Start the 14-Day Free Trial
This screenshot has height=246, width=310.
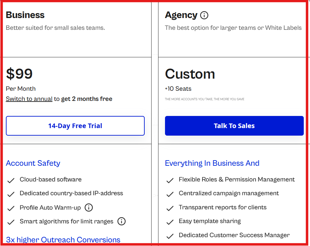click(x=75, y=126)
